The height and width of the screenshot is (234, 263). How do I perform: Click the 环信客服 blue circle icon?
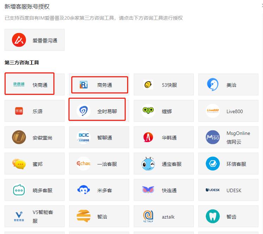click(x=213, y=163)
